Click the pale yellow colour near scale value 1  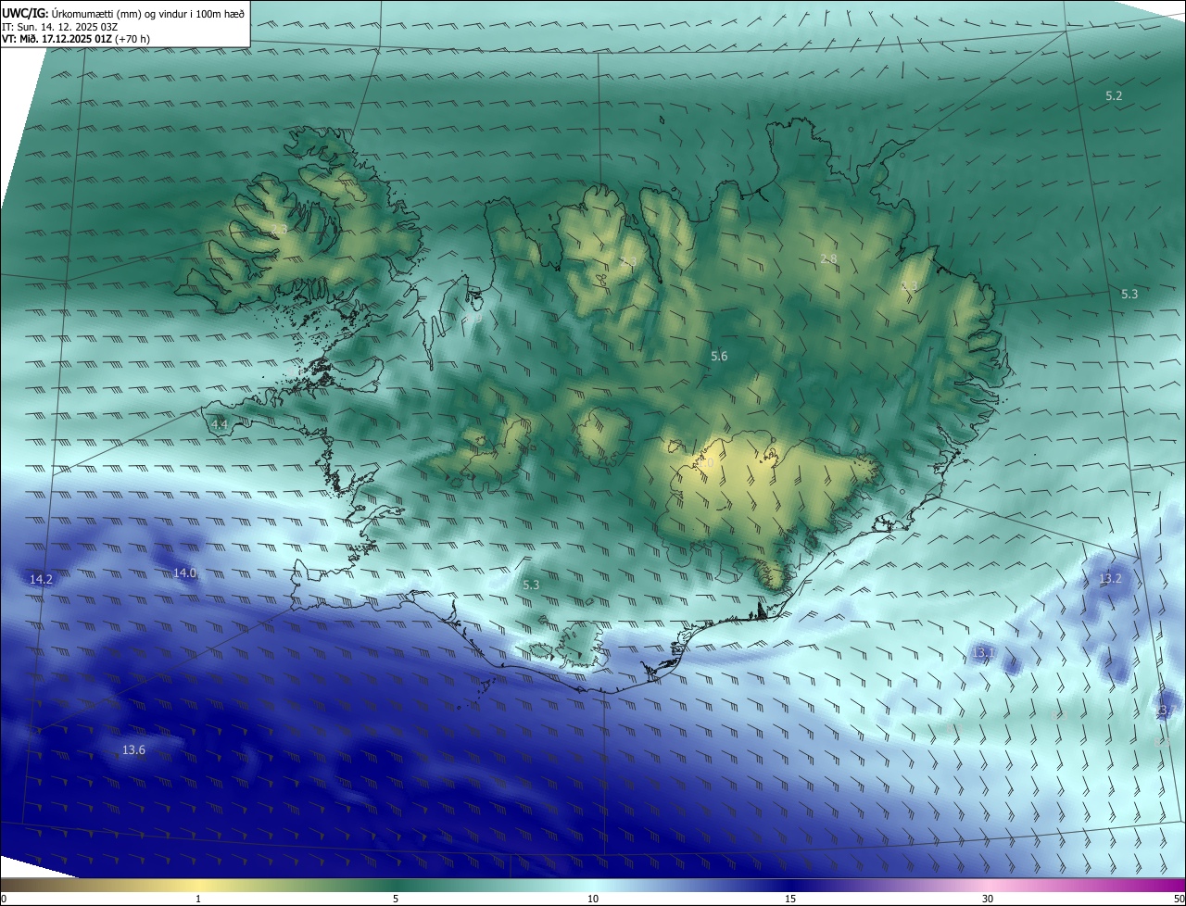[x=198, y=885]
